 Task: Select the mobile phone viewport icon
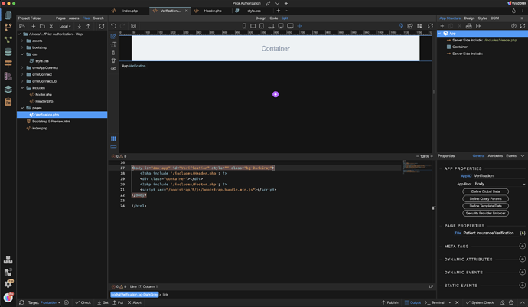[x=244, y=26]
